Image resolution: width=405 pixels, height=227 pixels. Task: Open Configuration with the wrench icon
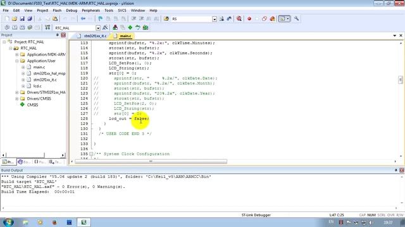click(297, 18)
